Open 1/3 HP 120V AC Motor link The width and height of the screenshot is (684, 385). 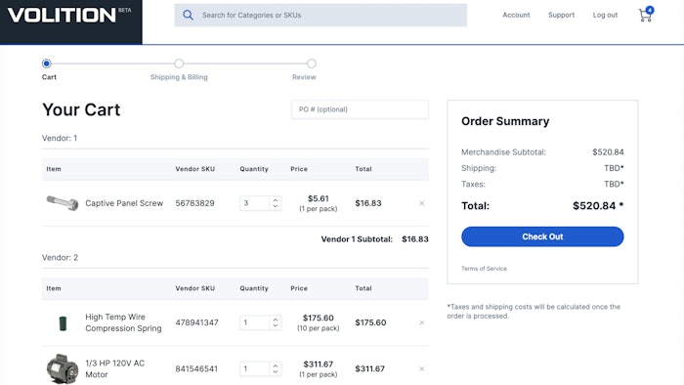[x=114, y=368]
